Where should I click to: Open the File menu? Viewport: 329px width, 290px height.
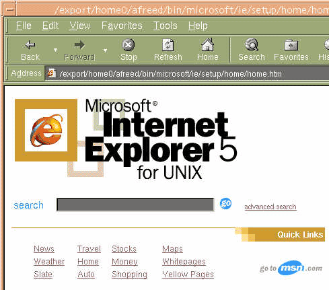point(24,26)
